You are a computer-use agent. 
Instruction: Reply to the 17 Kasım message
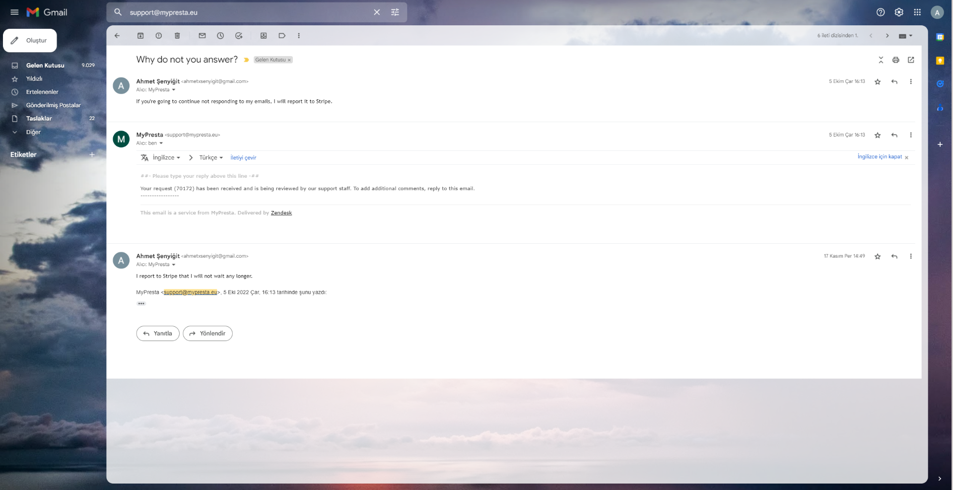[x=894, y=257]
